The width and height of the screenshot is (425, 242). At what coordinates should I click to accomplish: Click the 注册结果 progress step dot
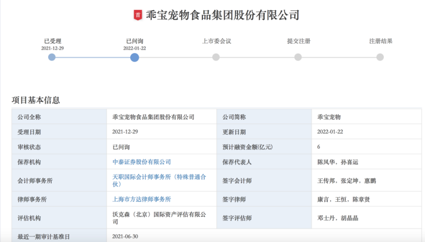point(380,57)
